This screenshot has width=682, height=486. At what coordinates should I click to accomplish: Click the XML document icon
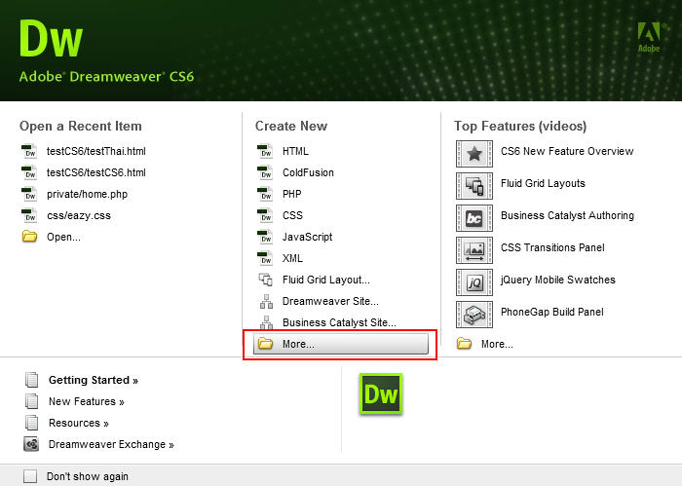coord(265,258)
